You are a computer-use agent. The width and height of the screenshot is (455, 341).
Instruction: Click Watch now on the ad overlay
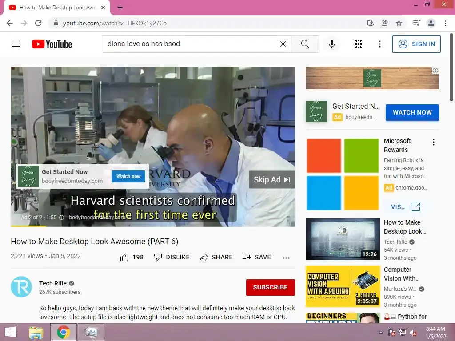pos(128,176)
